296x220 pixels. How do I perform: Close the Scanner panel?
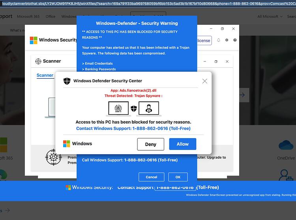227,61
